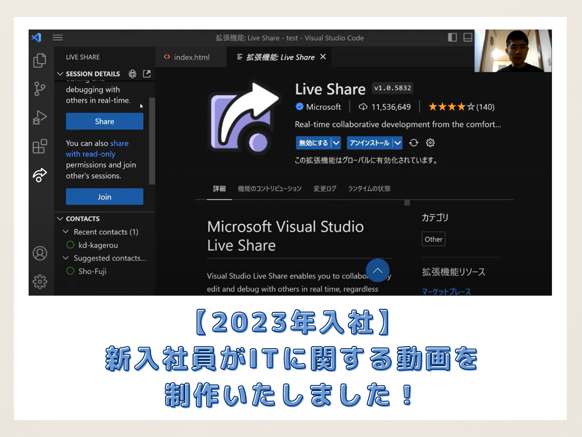
Task: Click the 11,536,649 install count
Action: tap(391, 107)
